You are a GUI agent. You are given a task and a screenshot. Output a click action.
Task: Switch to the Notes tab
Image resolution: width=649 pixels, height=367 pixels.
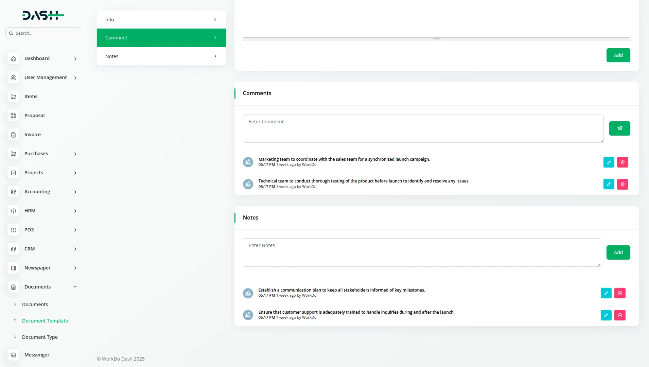[x=161, y=56]
